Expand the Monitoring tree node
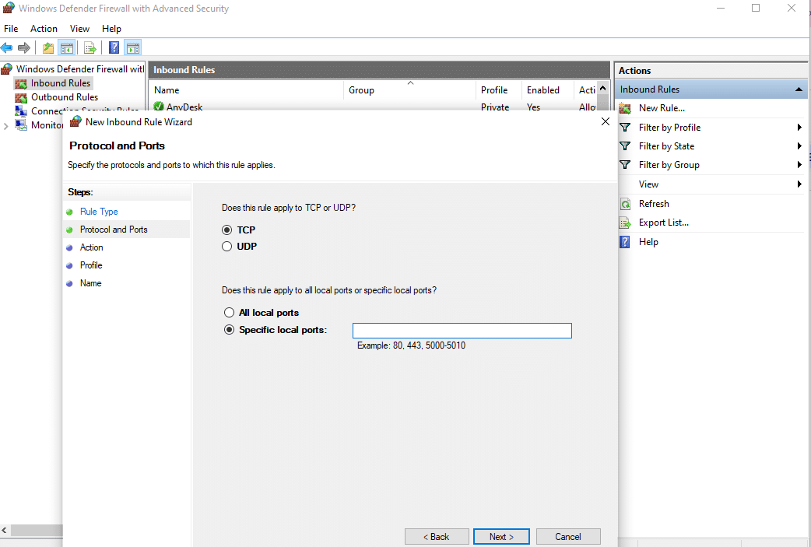 (x=6, y=125)
